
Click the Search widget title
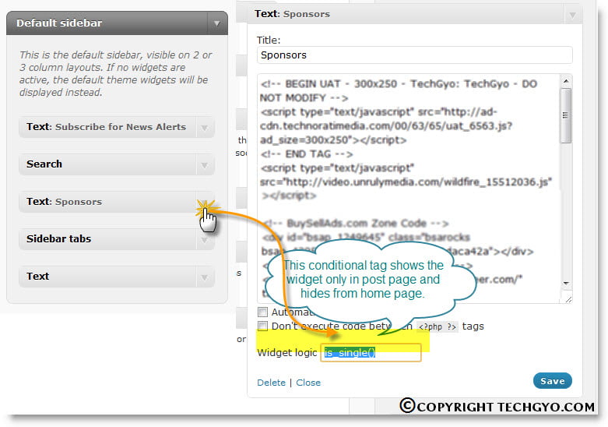click(44, 164)
